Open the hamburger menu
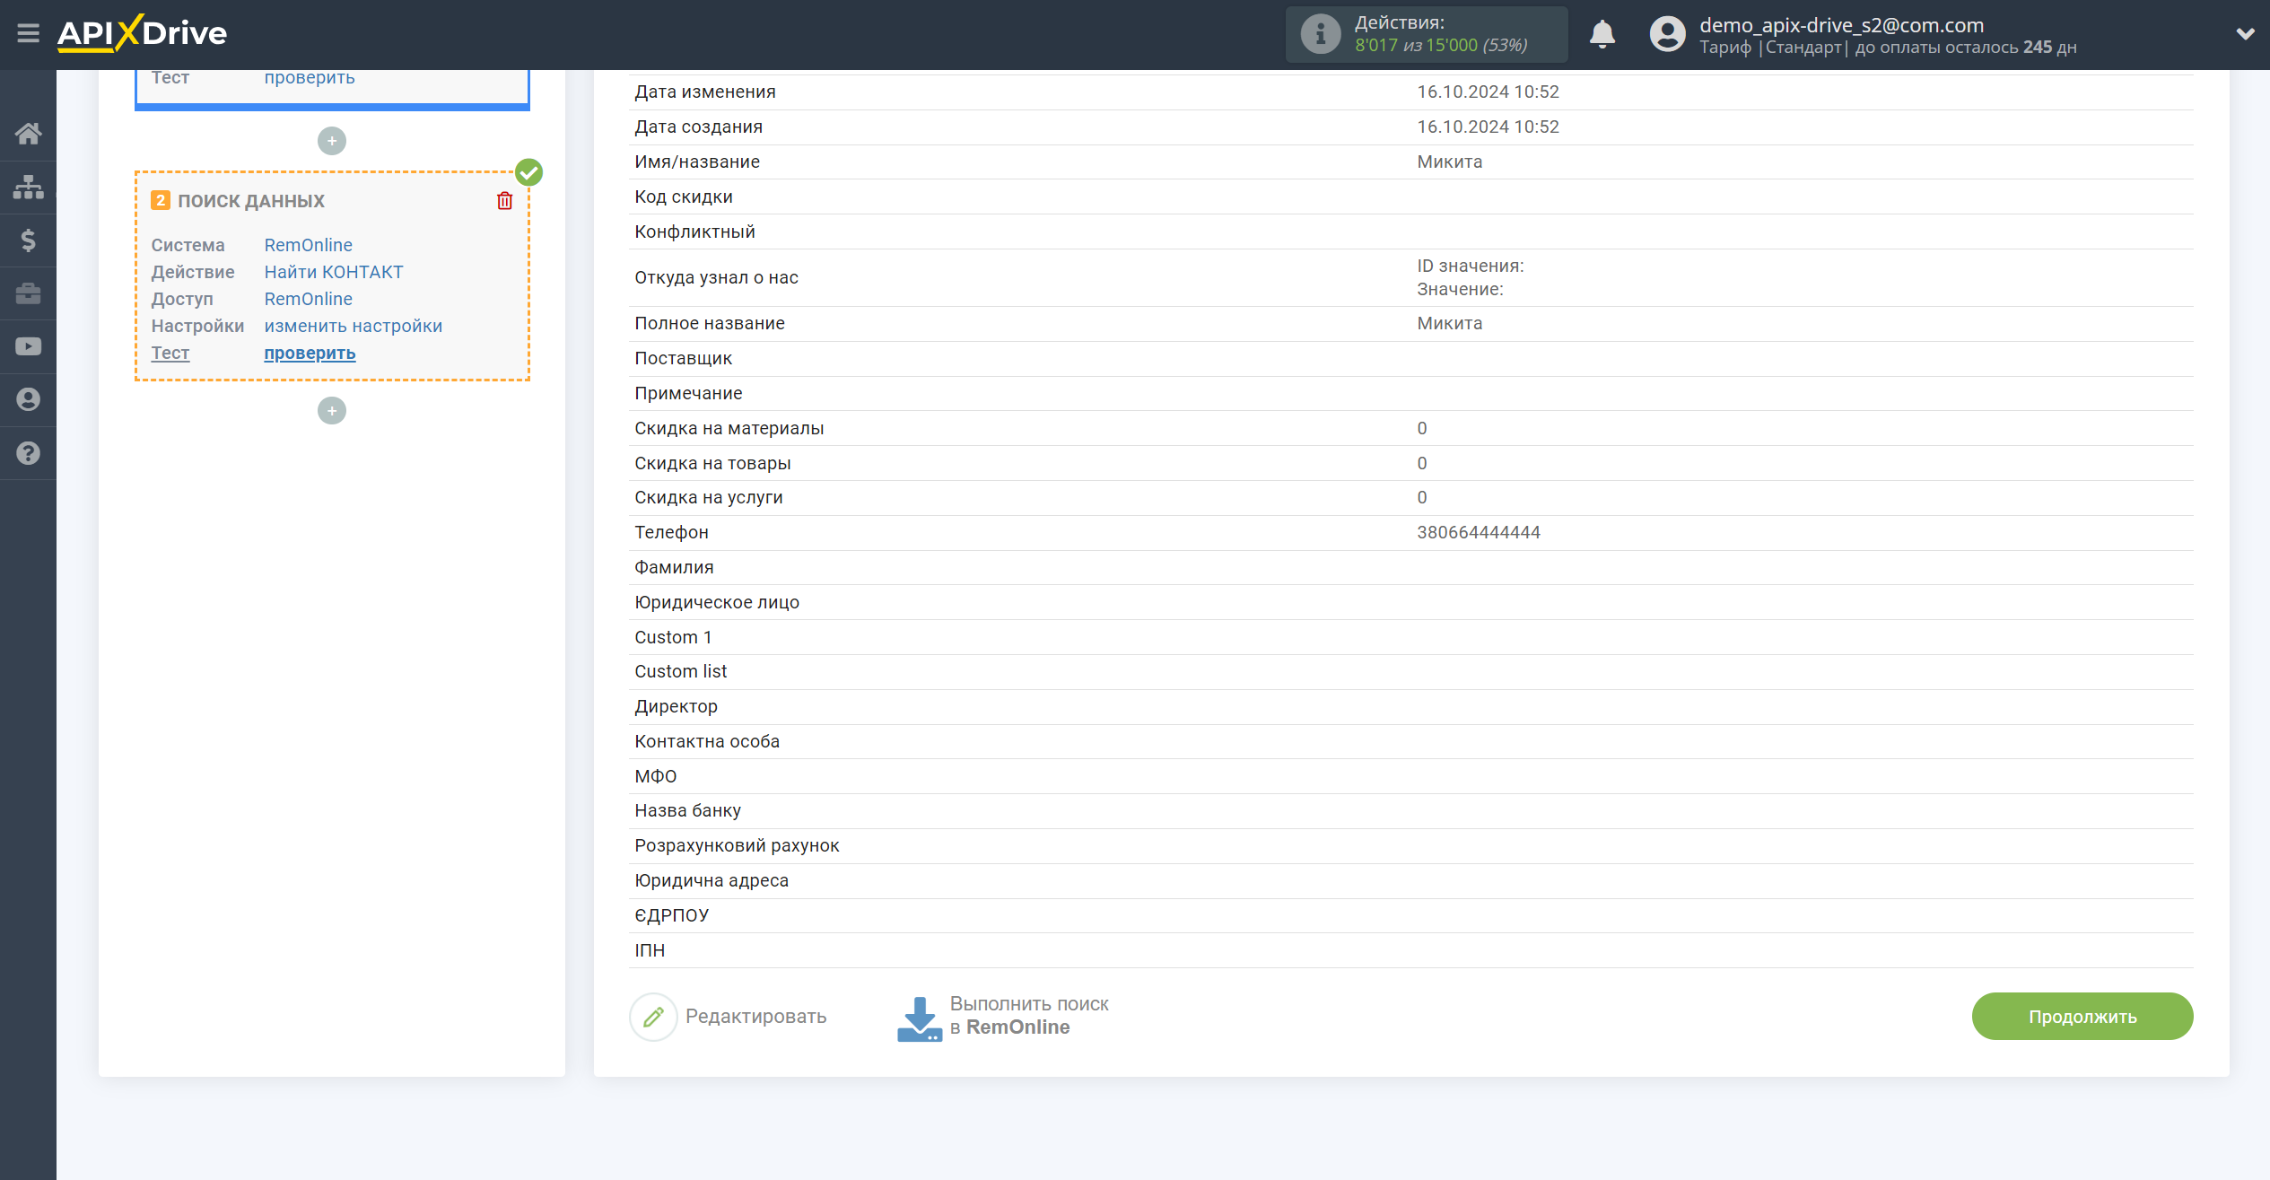 click(28, 33)
